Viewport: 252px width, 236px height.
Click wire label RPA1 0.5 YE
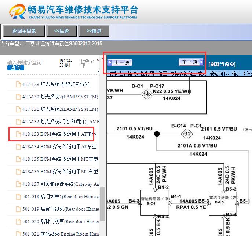pyautogui.click(x=191, y=207)
